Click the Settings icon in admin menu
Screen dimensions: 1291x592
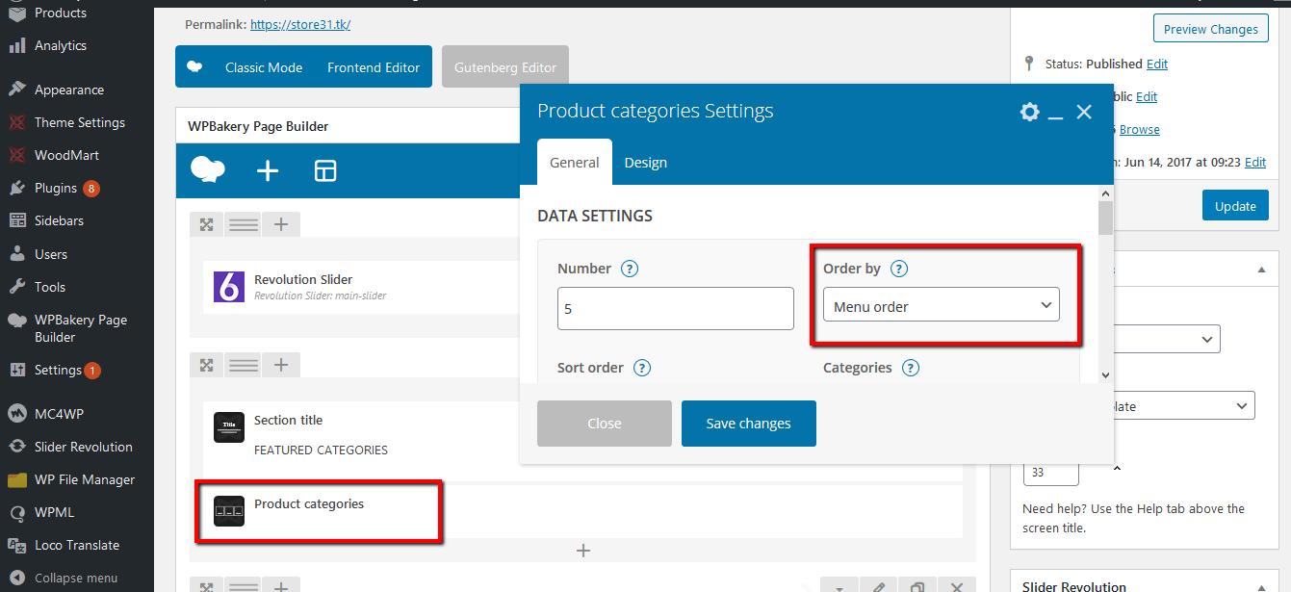(17, 370)
